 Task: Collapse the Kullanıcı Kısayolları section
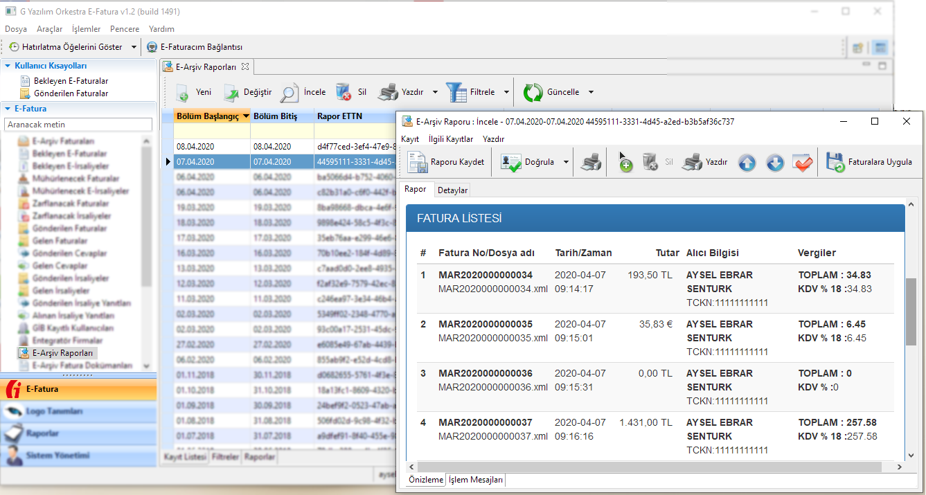(8, 66)
